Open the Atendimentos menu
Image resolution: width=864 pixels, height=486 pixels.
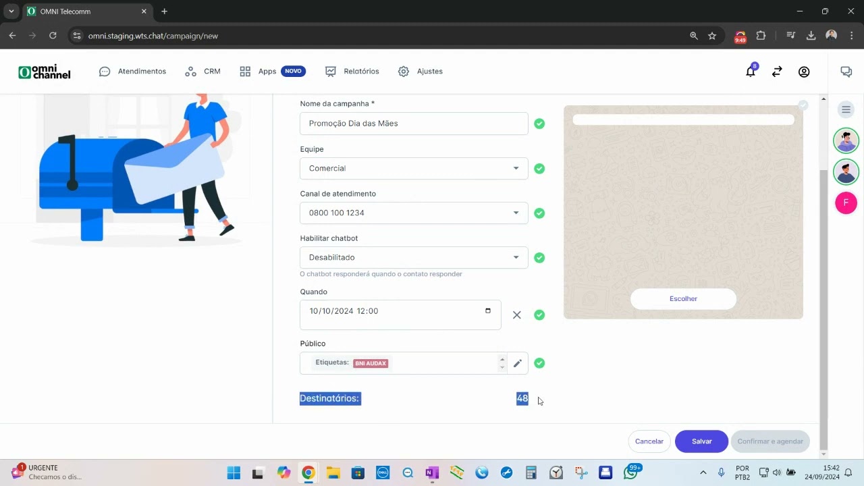pos(132,72)
